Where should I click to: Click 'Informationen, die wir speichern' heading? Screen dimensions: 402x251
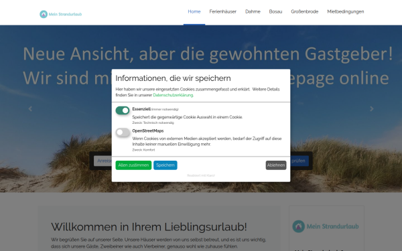(173, 78)
